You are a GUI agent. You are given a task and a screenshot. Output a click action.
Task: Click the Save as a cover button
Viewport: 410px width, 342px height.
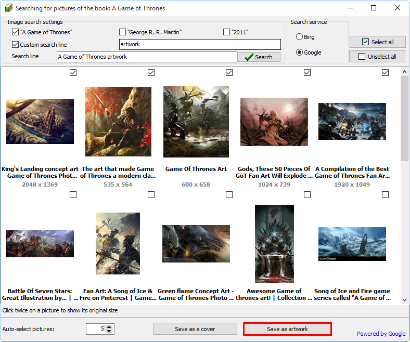[195, 329]
